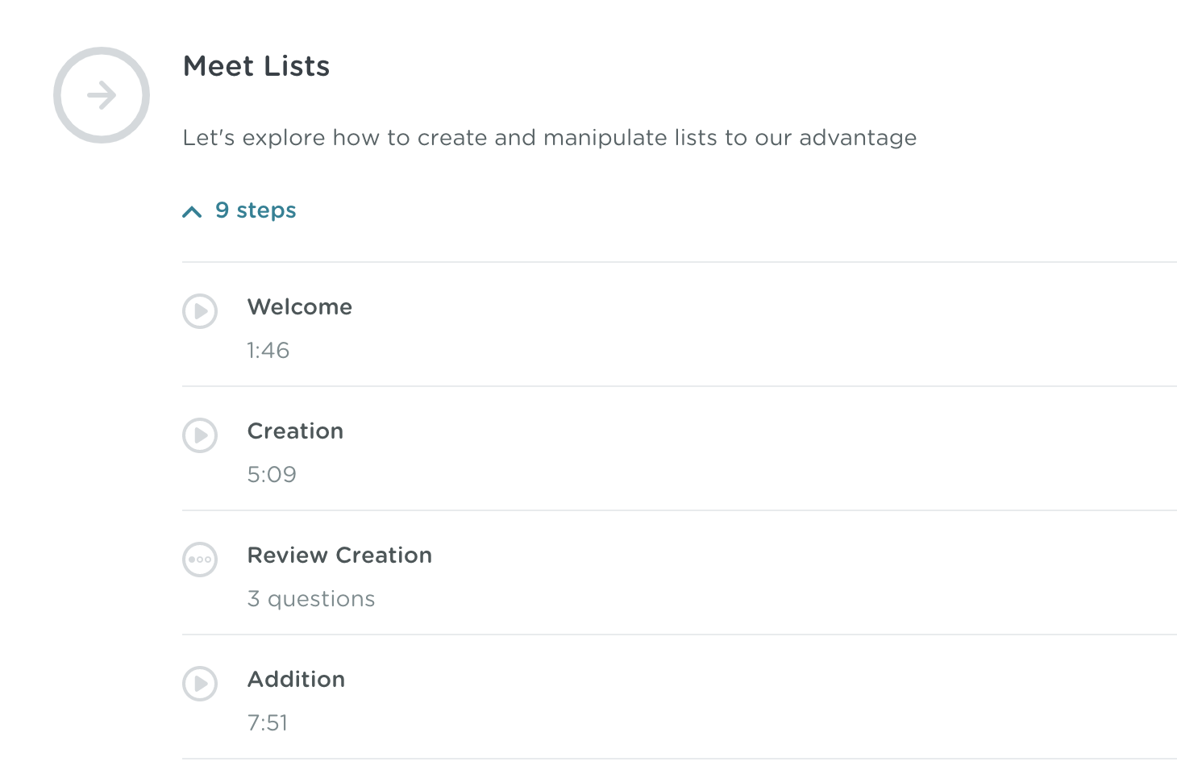This screenshot has height=774, width=1177.
Task: Click the "Let's explore how to create" description
Action: (549, 138)
